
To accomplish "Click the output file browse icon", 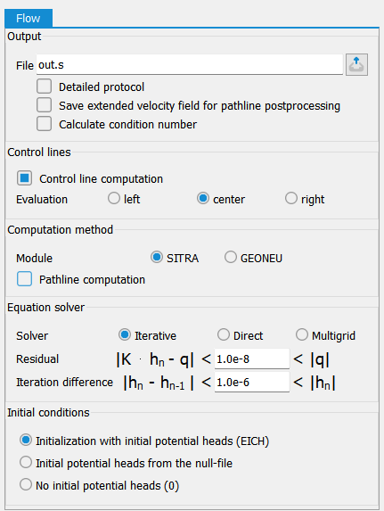I will [x=356, y=64].
